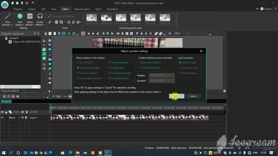
Task: Select the 'Add new layer' radio button
Action: (x=180, y=62)
